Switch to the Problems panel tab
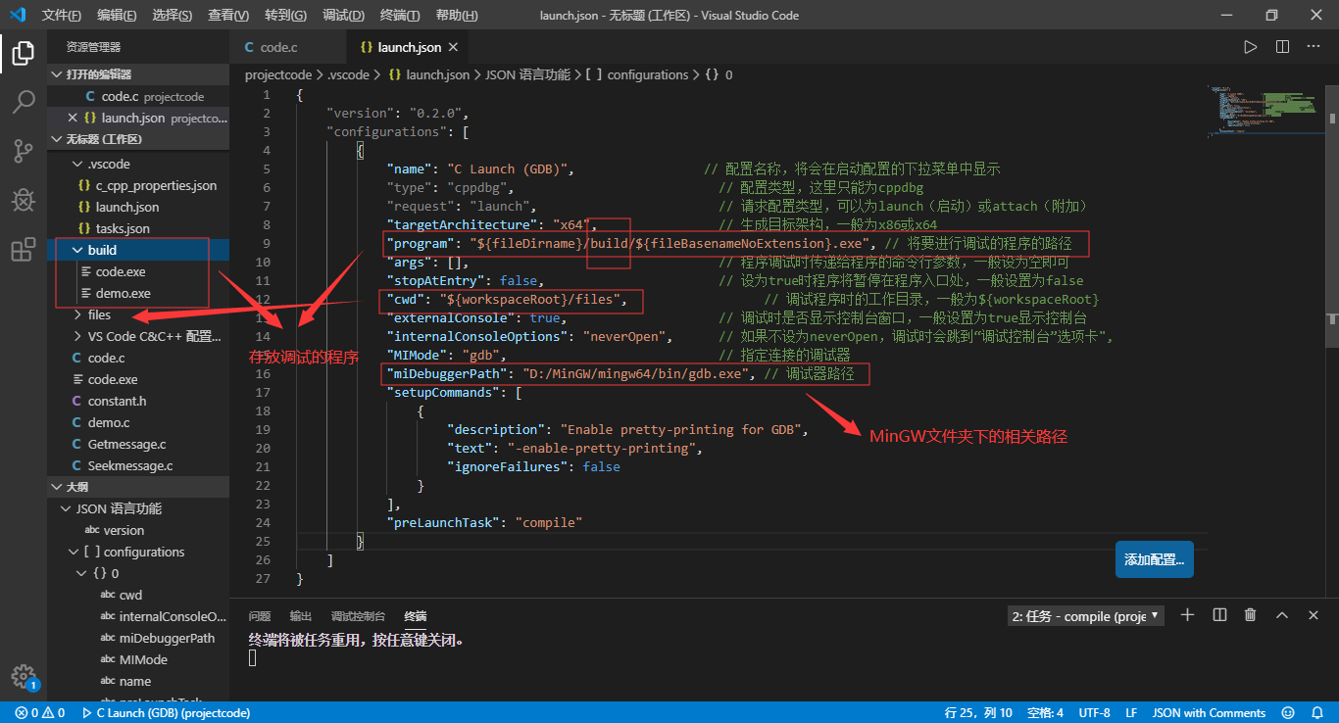 click(259, 616)
